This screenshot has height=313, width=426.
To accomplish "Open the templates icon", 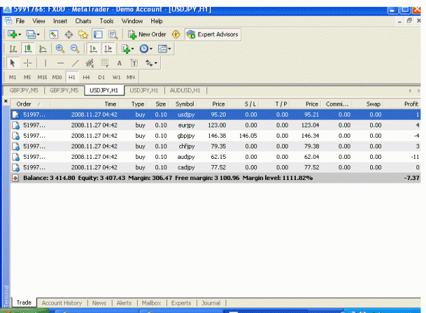I will (x=162, y=49).
